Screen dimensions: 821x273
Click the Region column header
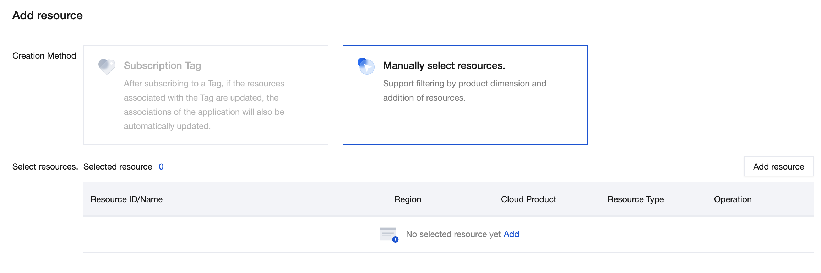[x=408, y=199]
